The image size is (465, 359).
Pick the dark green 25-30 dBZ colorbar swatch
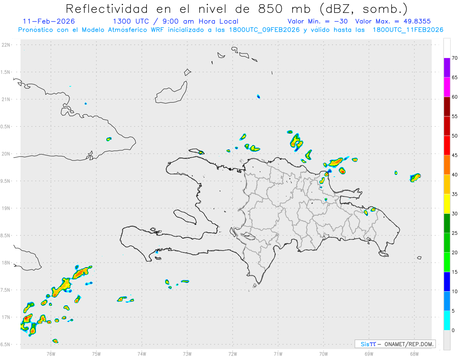click(447, 223)
